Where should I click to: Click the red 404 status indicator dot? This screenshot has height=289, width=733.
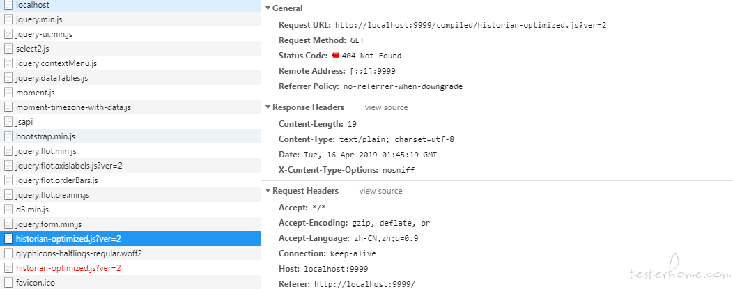click(x=336, y=55)
